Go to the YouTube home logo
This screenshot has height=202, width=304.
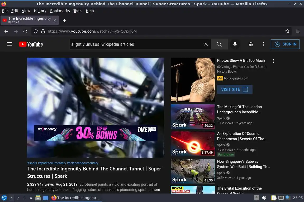click(31, 44)
